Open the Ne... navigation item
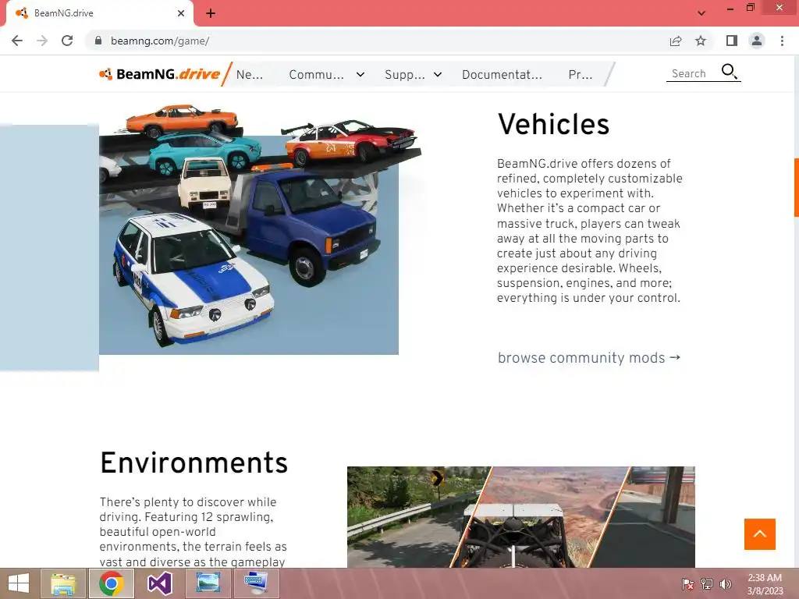799x599 pixels. (250, 75)
